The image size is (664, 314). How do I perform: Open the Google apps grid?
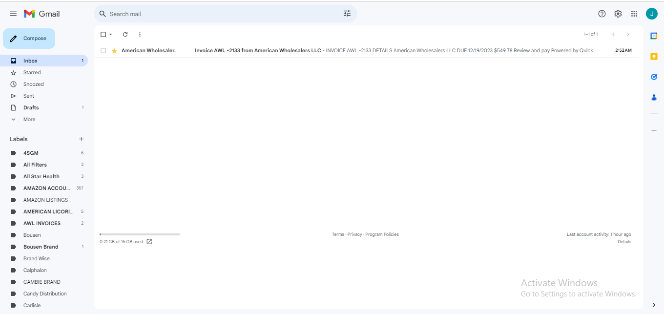(634, 14)
